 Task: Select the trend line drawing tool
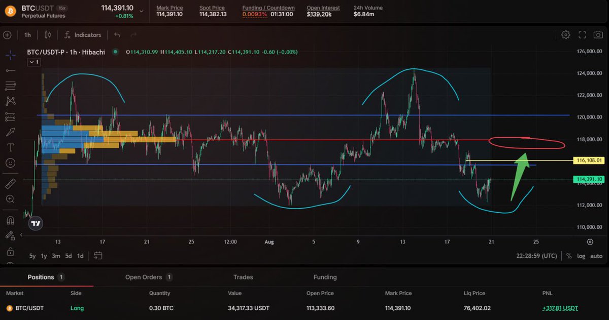point(10,70)
